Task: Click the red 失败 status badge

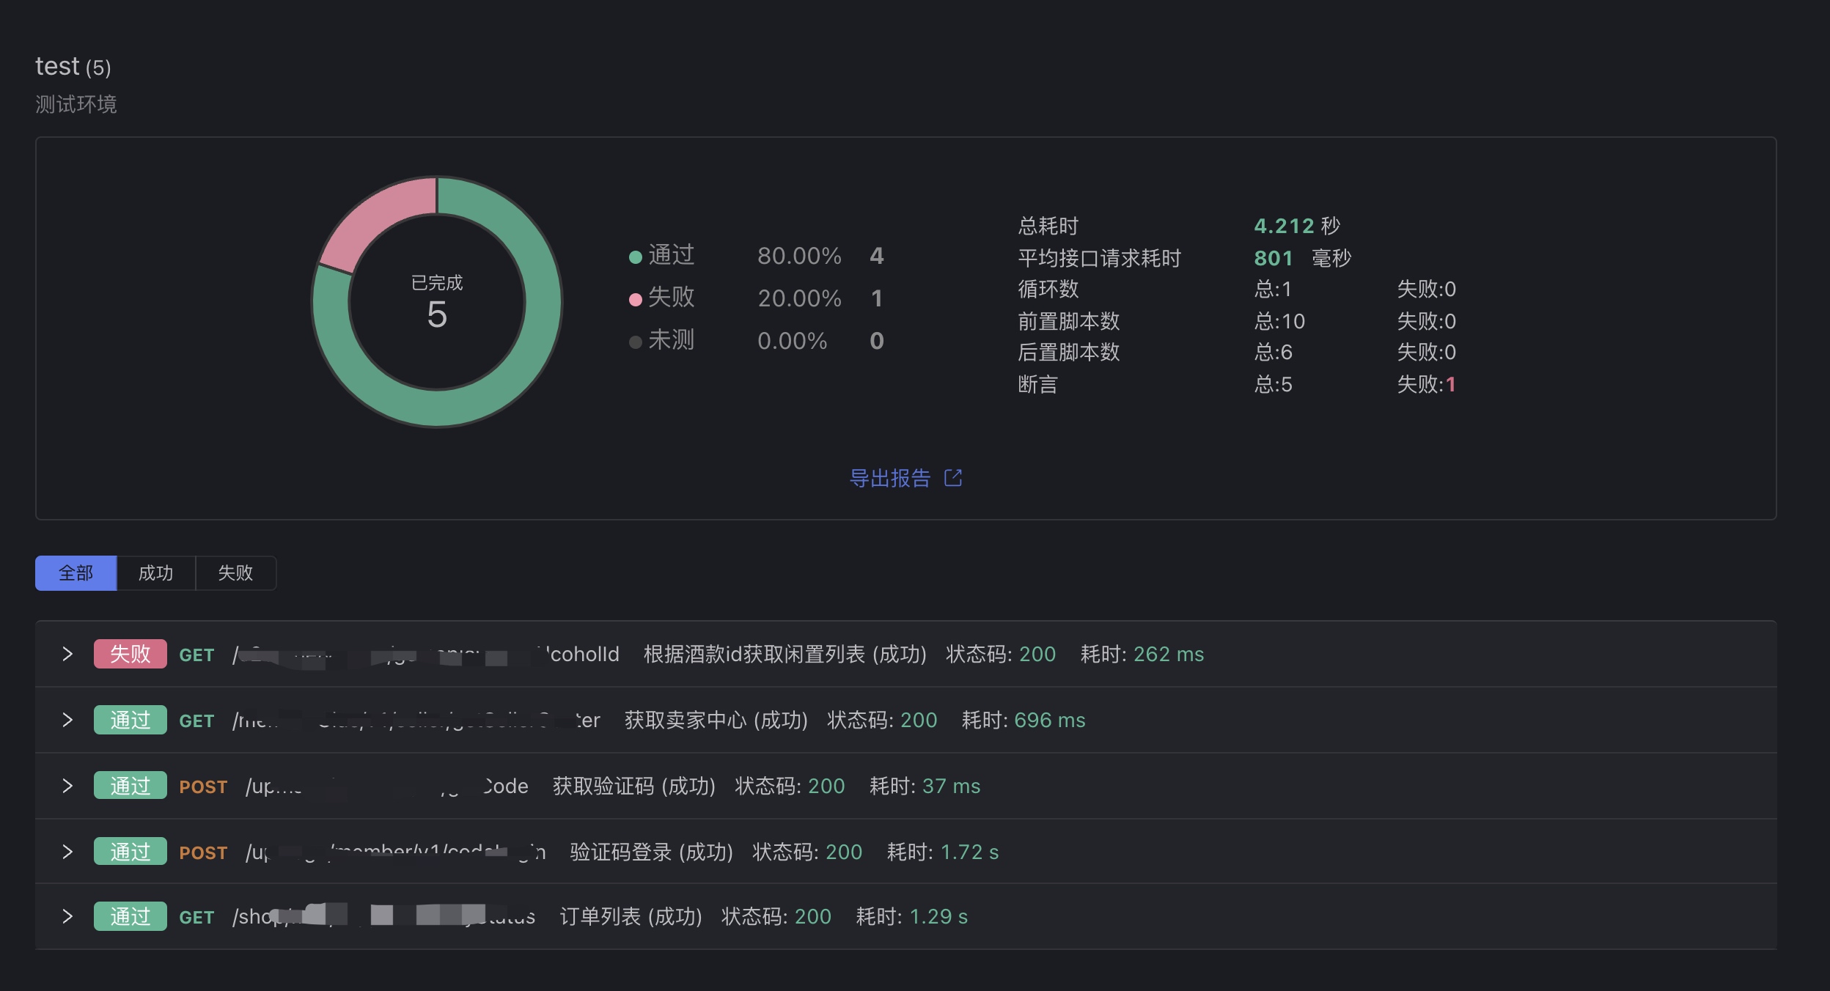Action: click(x=130, y=654)
